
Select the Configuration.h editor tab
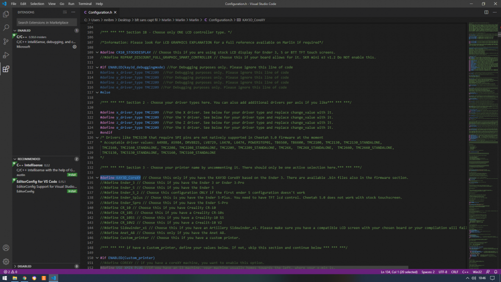pyautogui.click(x=100, y=12)
